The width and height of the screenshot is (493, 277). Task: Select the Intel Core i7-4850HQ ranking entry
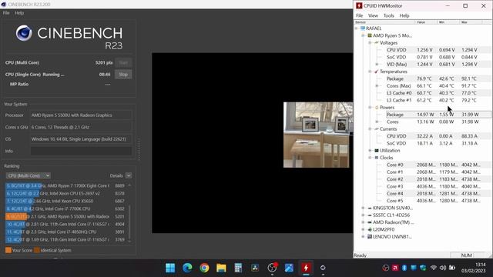pos(65,232)
